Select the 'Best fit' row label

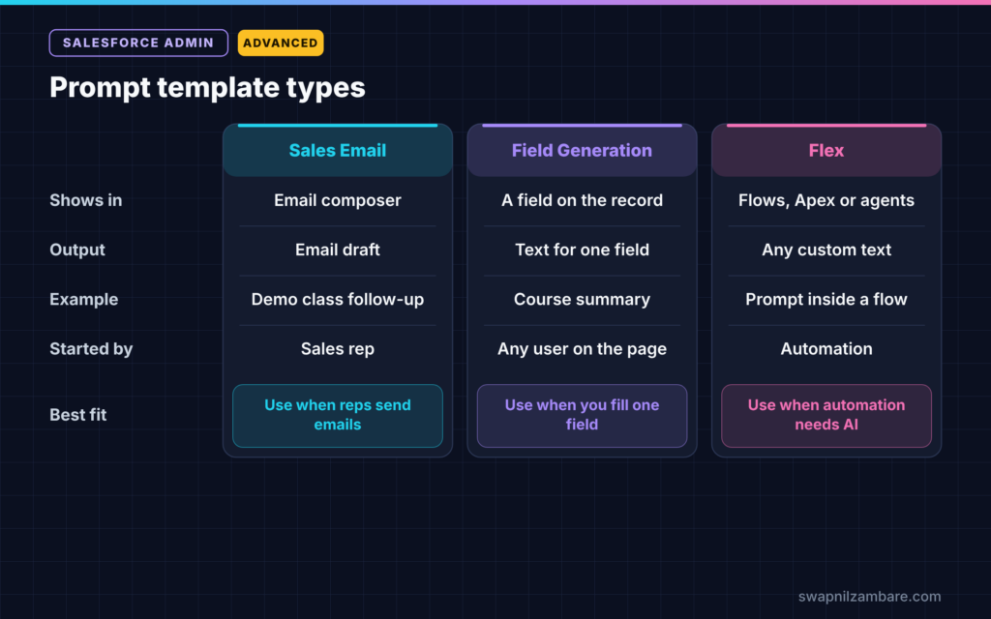point(78,415)
